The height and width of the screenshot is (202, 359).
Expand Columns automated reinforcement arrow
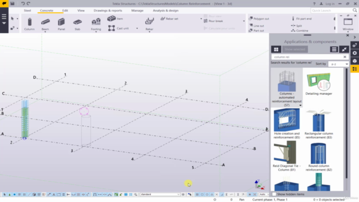[300, 105]
